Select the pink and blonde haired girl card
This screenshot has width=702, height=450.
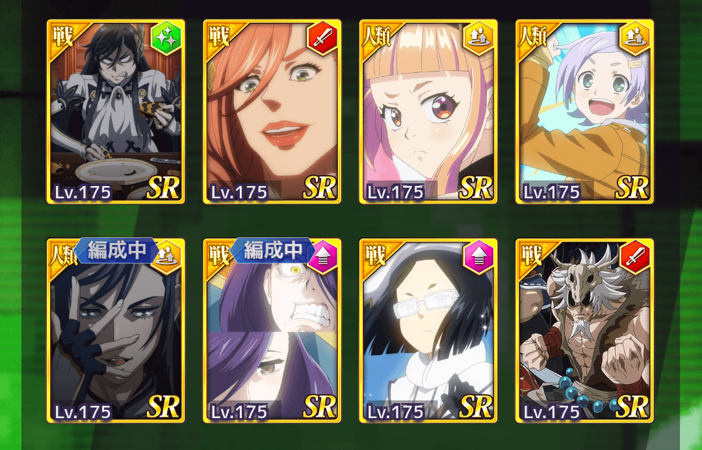coord(428,111)
